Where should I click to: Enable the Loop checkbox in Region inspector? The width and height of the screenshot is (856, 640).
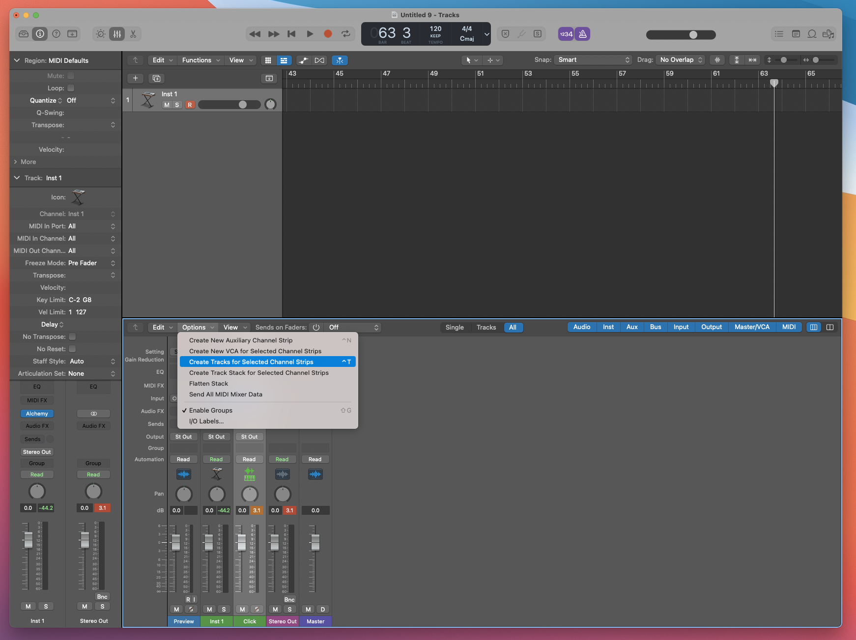[71, 88]
